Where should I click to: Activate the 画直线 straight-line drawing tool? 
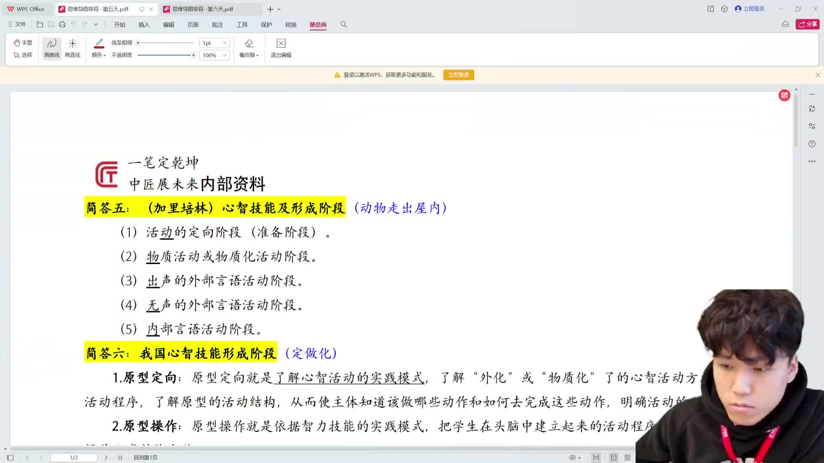point(73,47)
